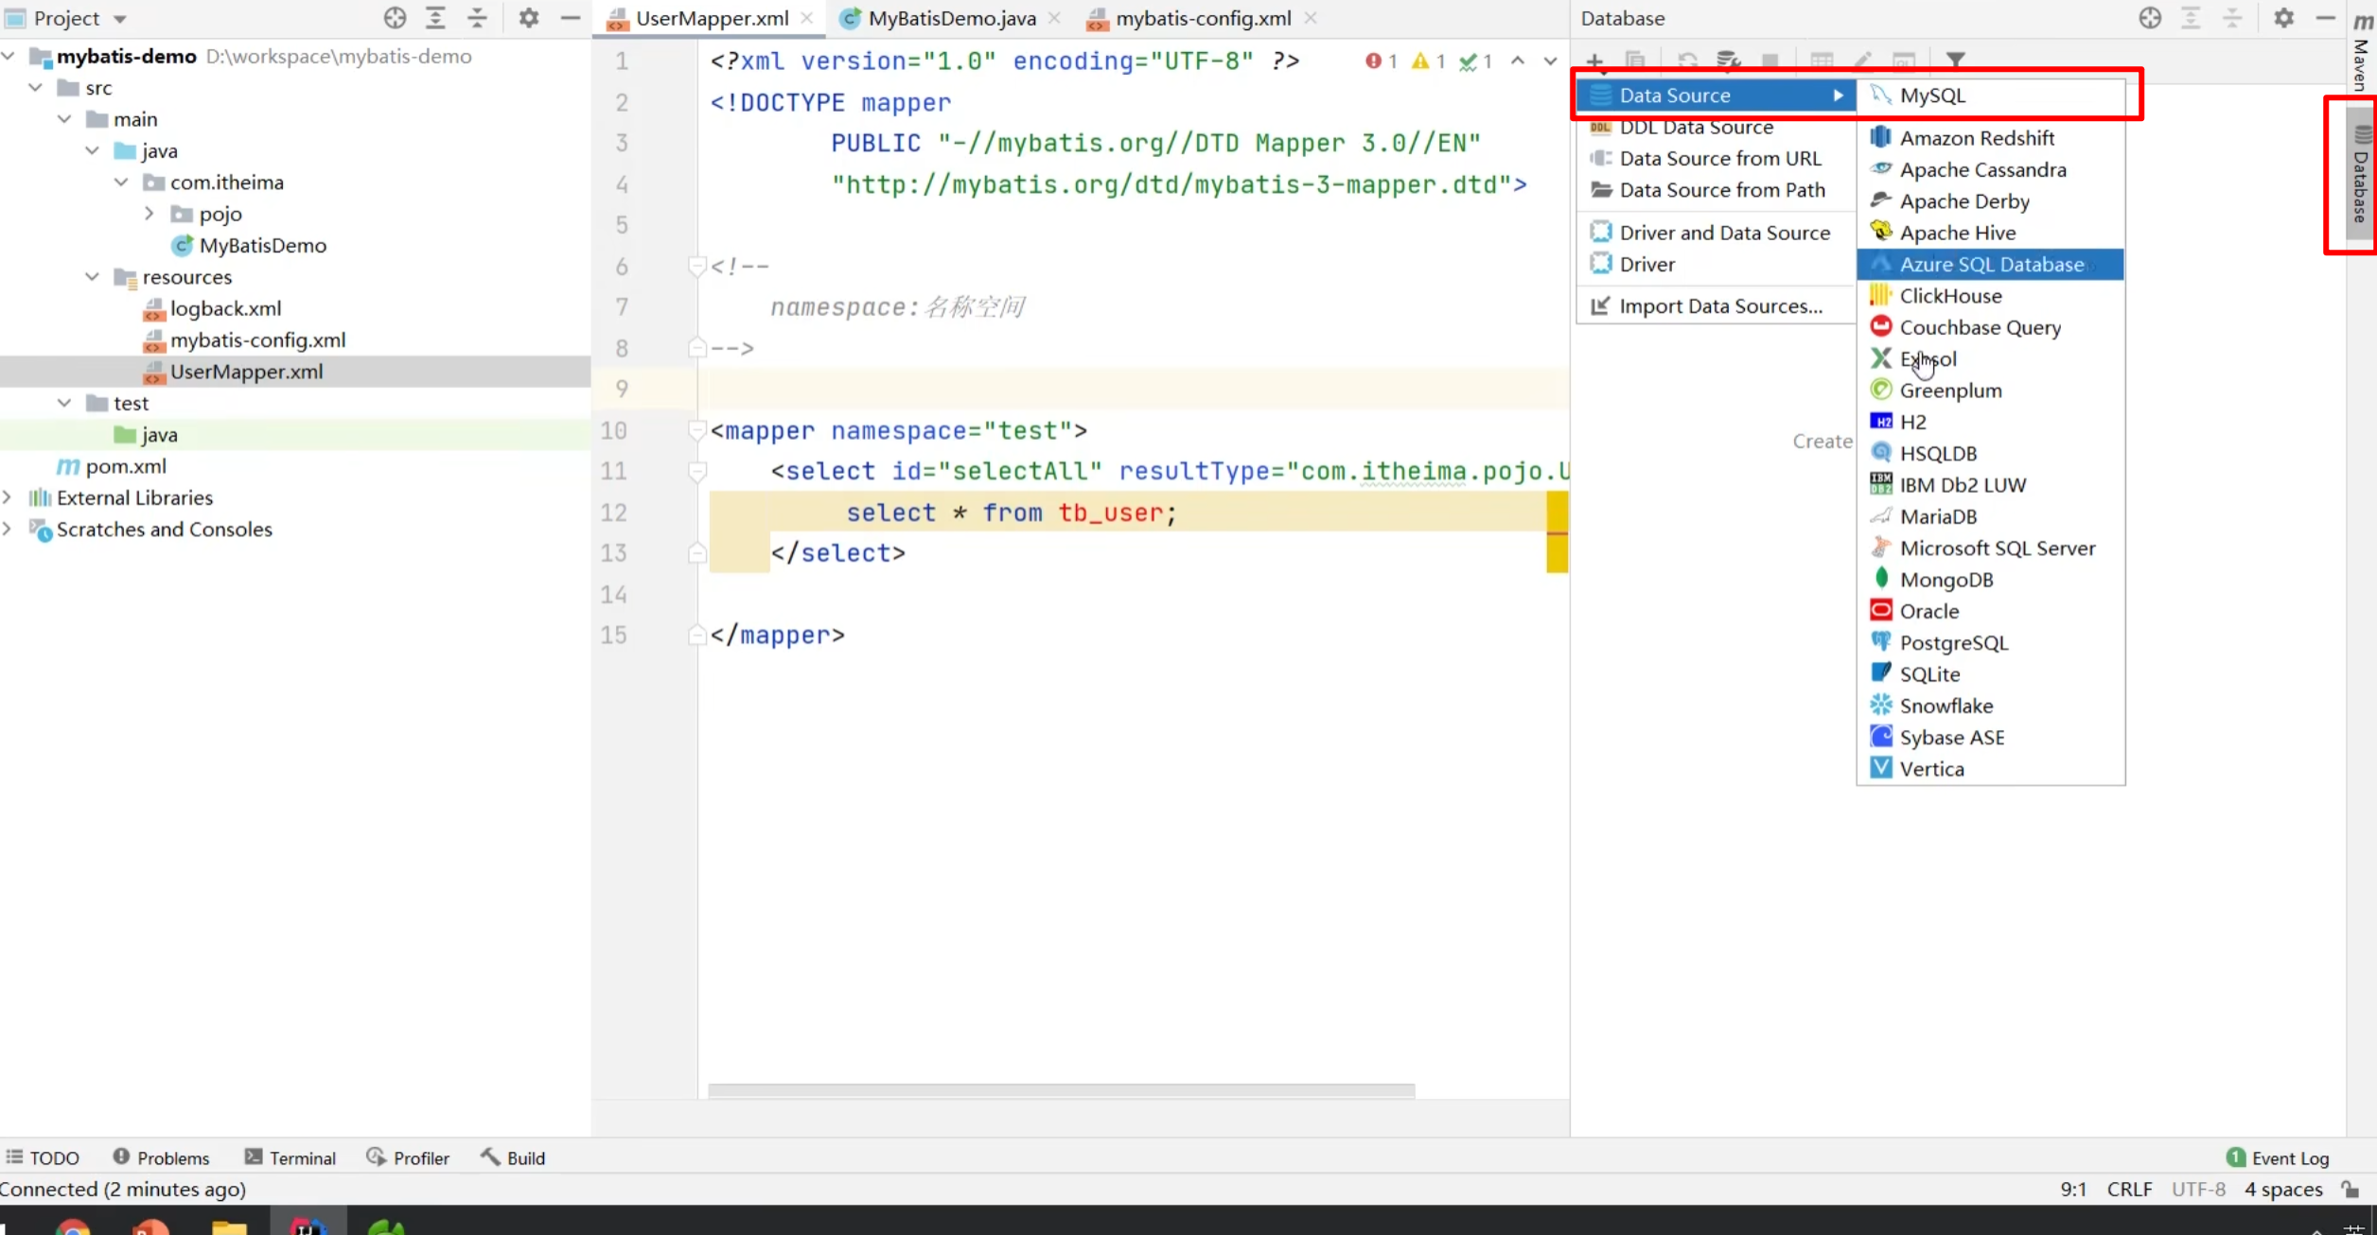Expand the pojo package
Viewport: 2377px width, 1235px height.
click(150, 214)
